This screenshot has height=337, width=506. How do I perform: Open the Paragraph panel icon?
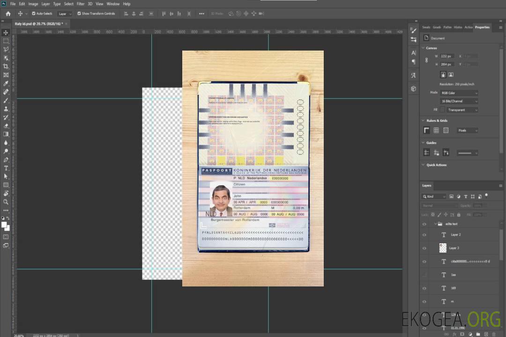(x=414, y=62)
